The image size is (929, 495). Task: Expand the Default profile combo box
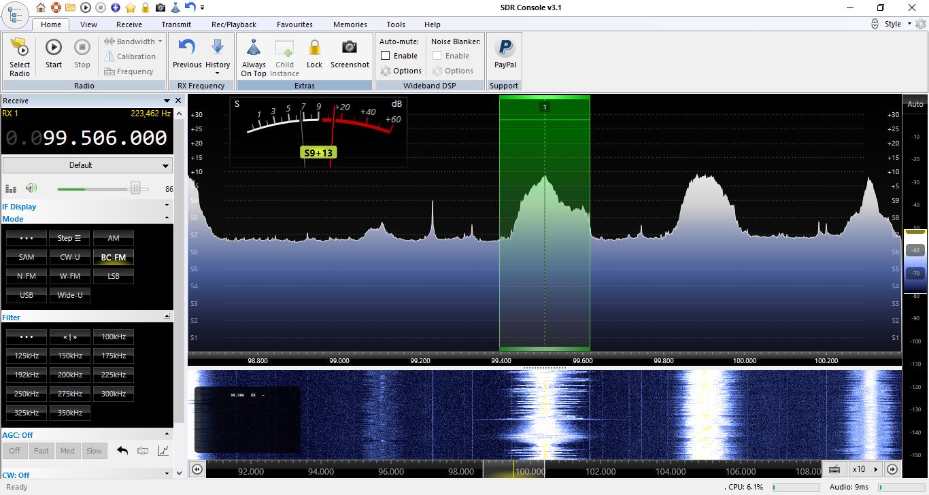(x=87, y=165)
